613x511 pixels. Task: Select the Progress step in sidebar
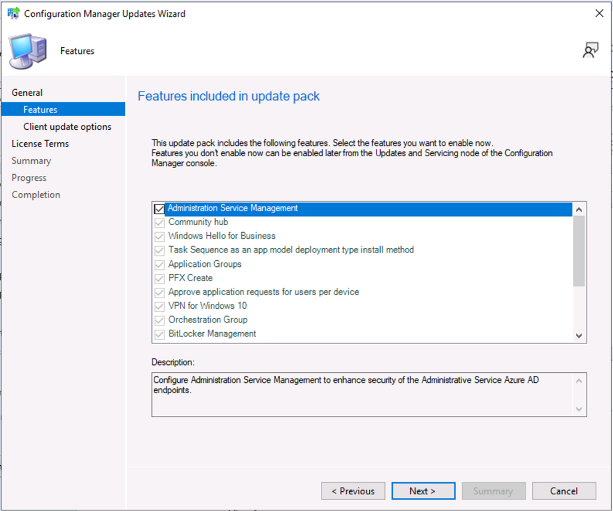(29, 178)
